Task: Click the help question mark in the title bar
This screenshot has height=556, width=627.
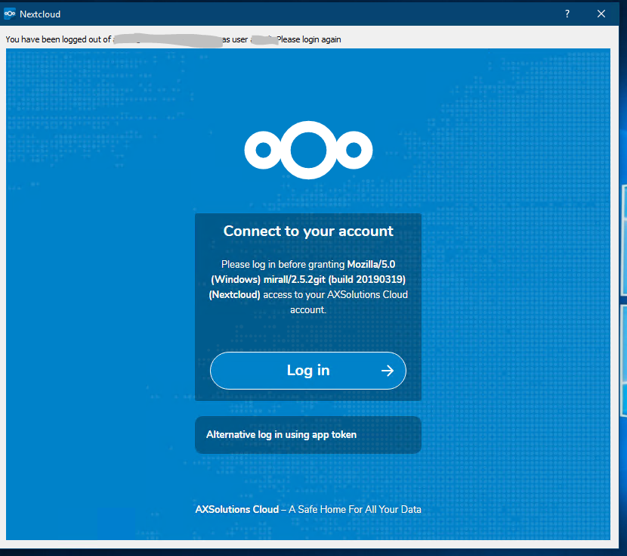Action: coord(567,14)
